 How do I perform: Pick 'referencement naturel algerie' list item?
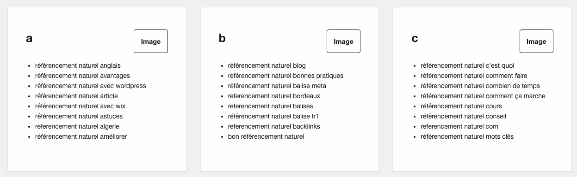click(x=77, y=126)
